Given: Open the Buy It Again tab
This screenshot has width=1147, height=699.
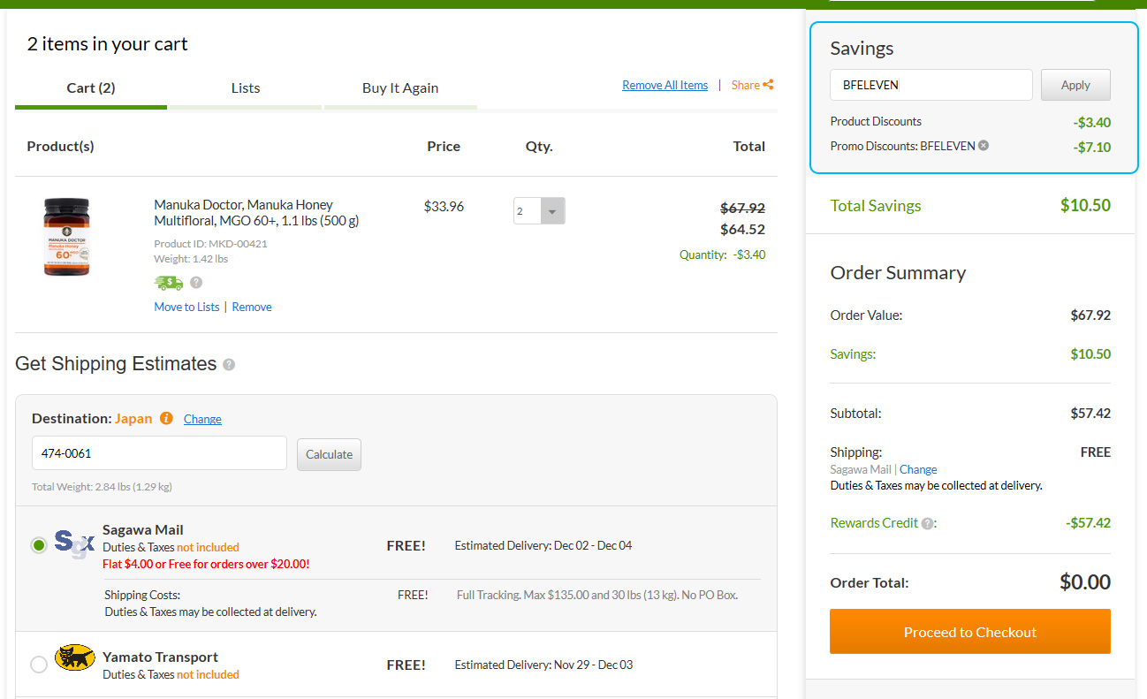Looking at the screenshot, I should coord(400,87).
